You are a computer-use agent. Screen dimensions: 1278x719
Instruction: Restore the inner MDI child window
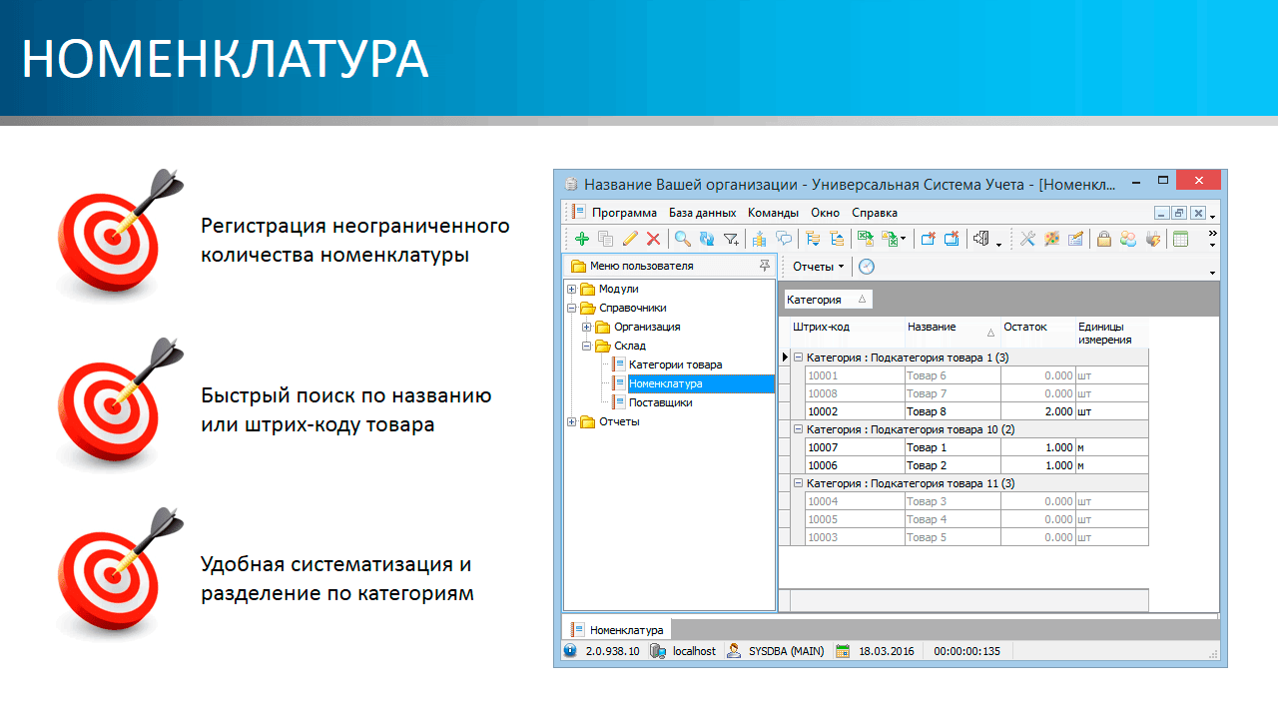pyautogui.click(x=1179, y=213)
